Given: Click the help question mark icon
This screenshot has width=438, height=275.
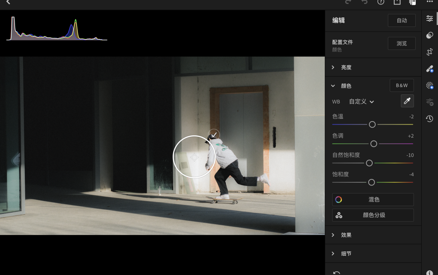Looking at the screenshot, I should tap(380, 2).
